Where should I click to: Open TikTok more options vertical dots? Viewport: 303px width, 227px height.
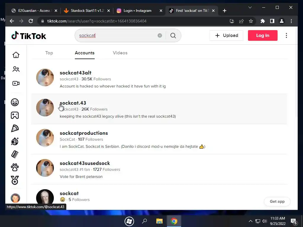tap(286, 35)
